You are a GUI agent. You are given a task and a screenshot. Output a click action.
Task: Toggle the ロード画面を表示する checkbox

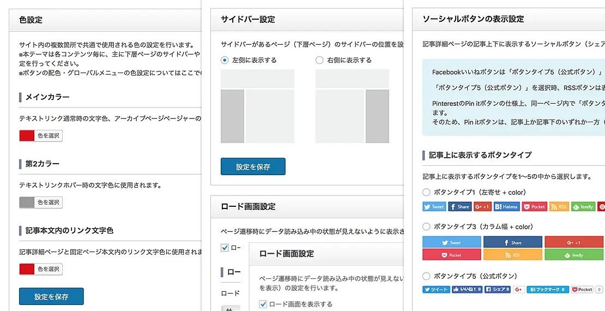[263, 304]
